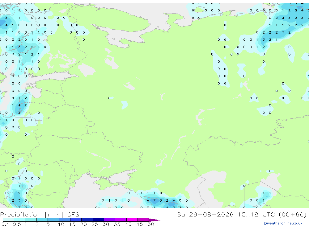Choose the 10–15 mm blue swatch
309x226 pixels.
65,220
